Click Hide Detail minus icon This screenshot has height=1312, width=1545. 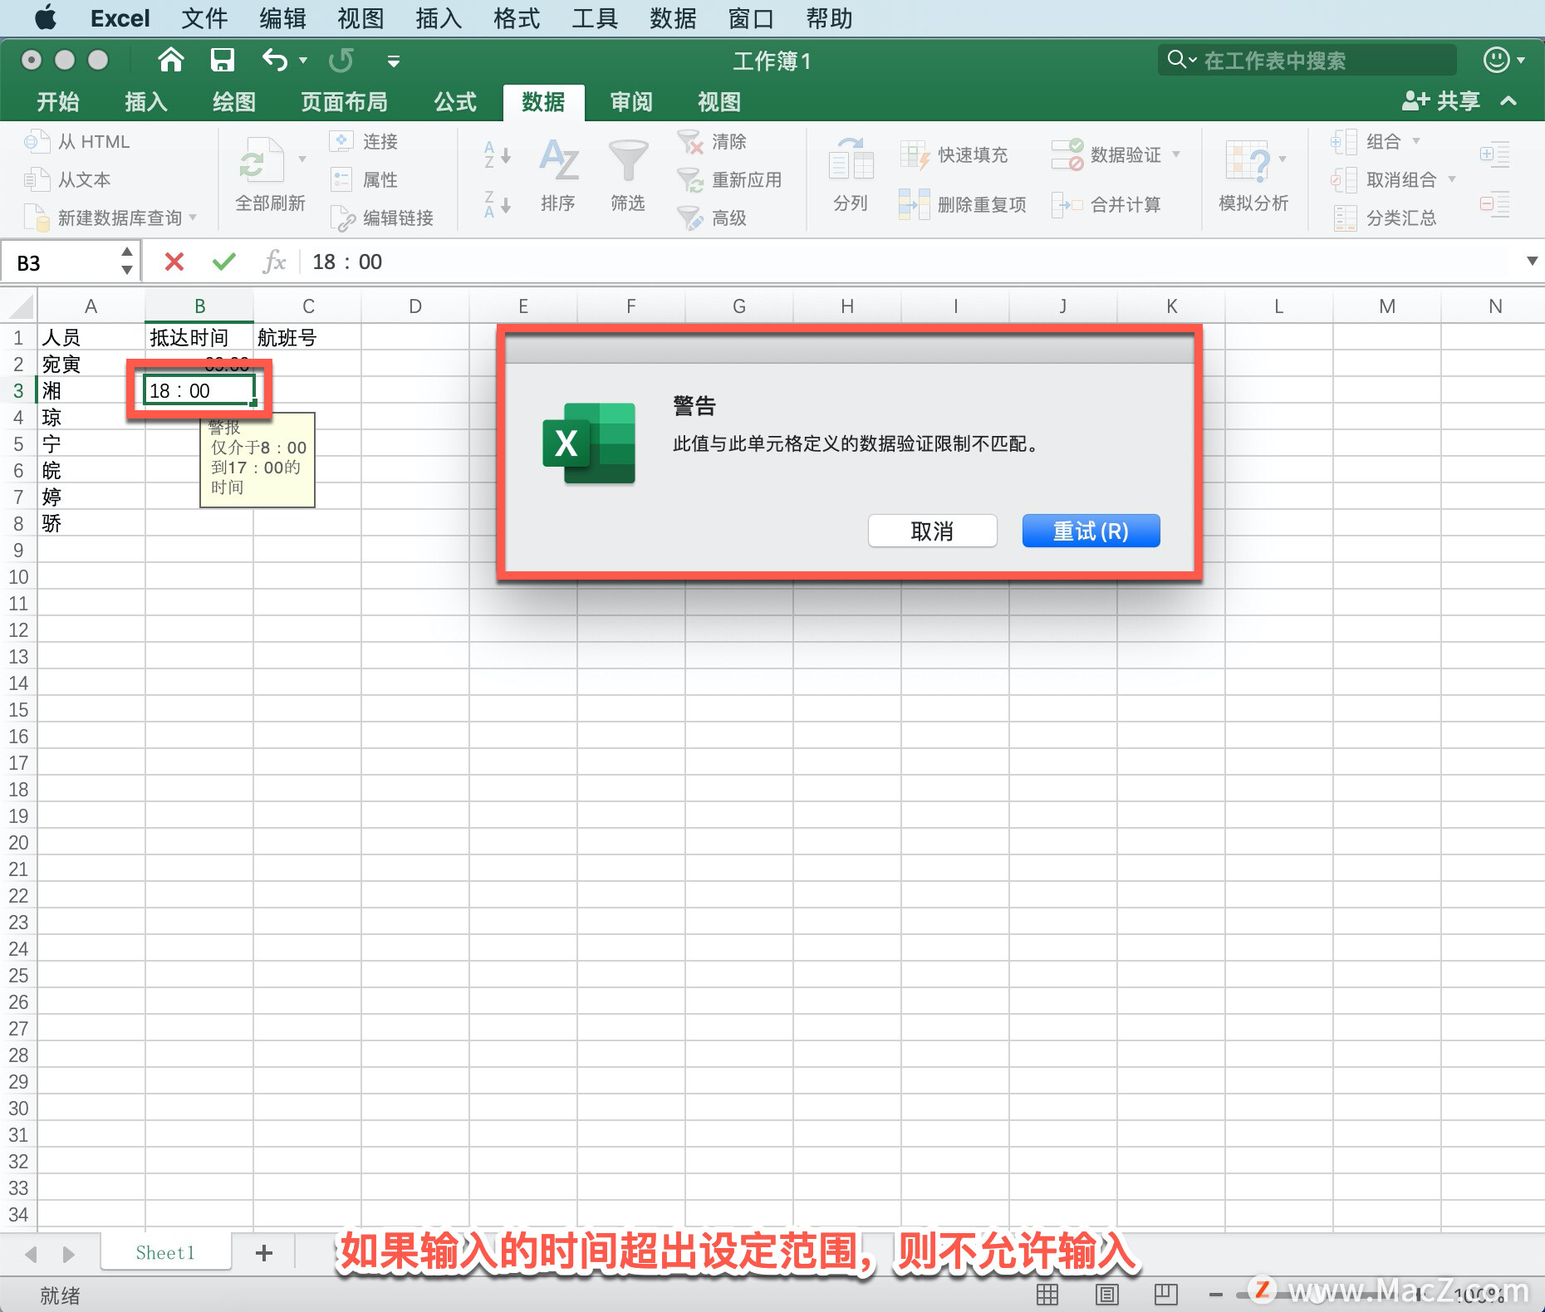point(1494,204)
